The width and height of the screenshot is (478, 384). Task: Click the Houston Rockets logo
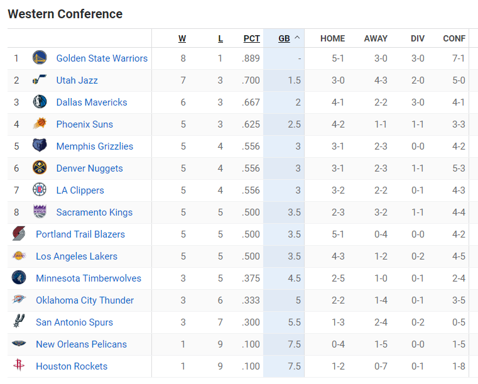[19, 366]
